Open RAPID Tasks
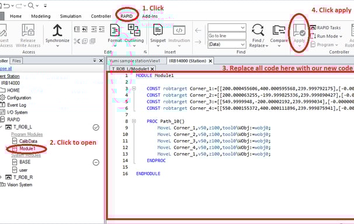 tap(325, 27)
